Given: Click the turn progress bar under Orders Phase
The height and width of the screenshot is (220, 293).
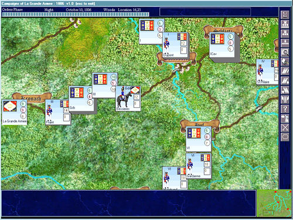Looking at the screenshot, I should [76, 14].
